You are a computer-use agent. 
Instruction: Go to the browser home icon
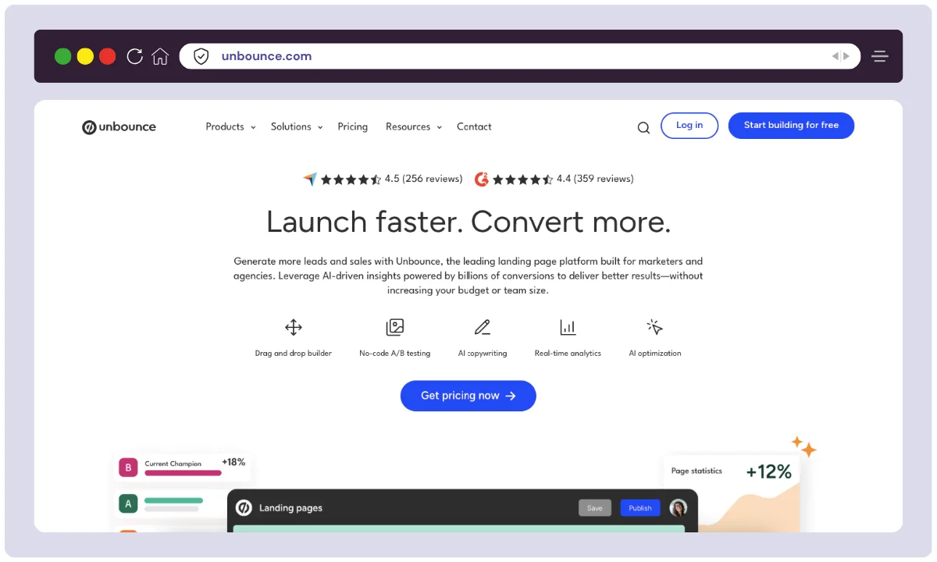[x=160, y=56]
